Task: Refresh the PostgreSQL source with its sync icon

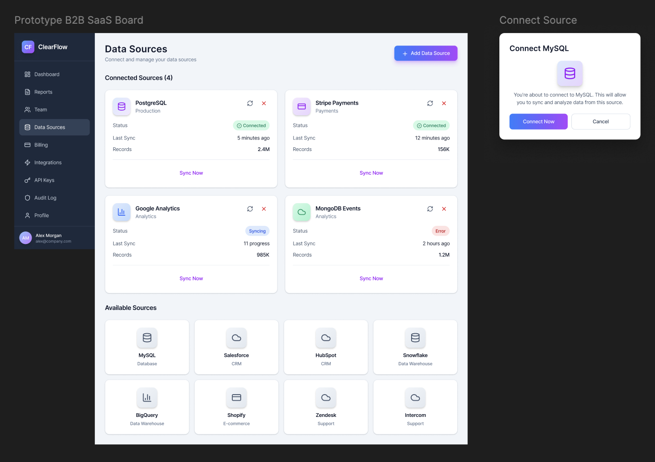Action: point(250,103)
